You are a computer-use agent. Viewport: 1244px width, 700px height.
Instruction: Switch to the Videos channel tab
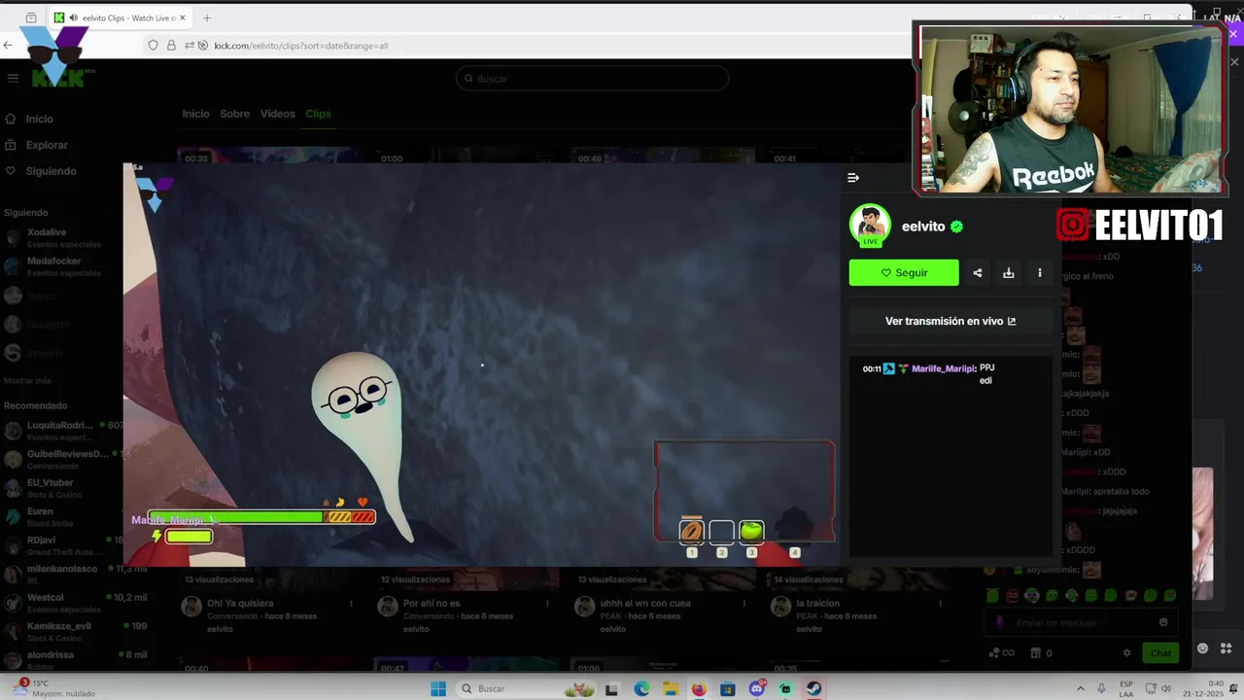click(277, 114)
